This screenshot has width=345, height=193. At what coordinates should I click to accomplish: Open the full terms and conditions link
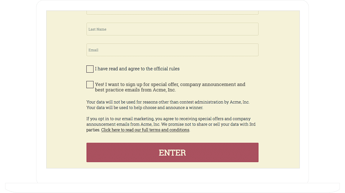point(145,130)
